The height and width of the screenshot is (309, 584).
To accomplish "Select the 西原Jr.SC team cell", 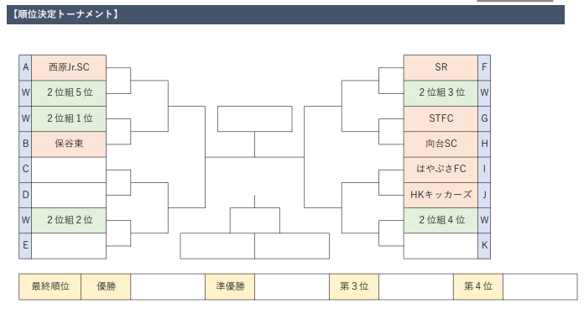I will (x=69, y=67).
